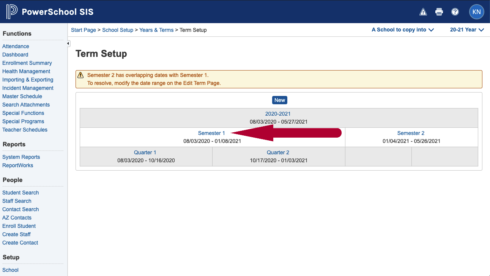Open Master Schedule link
490x276 pixels.
(x=22, y=96)
